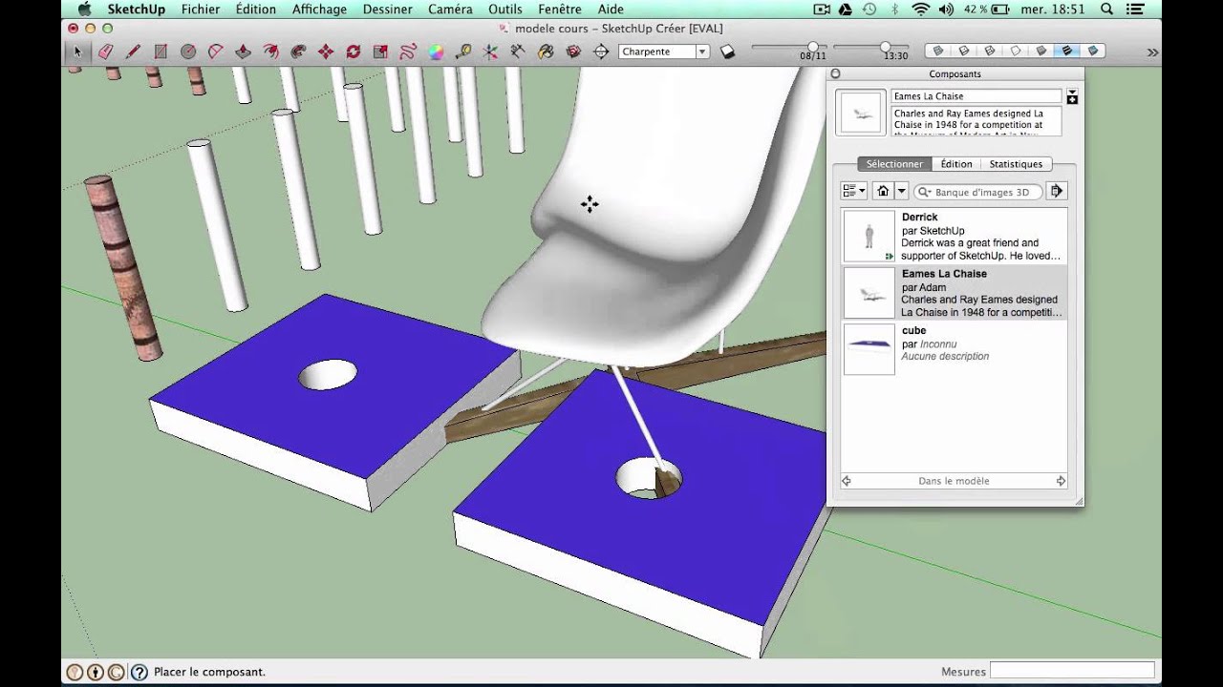Image resolution: width=1223 pixels, height=687 pixels.
Task: Open the Outils menu
Action: 505,10
